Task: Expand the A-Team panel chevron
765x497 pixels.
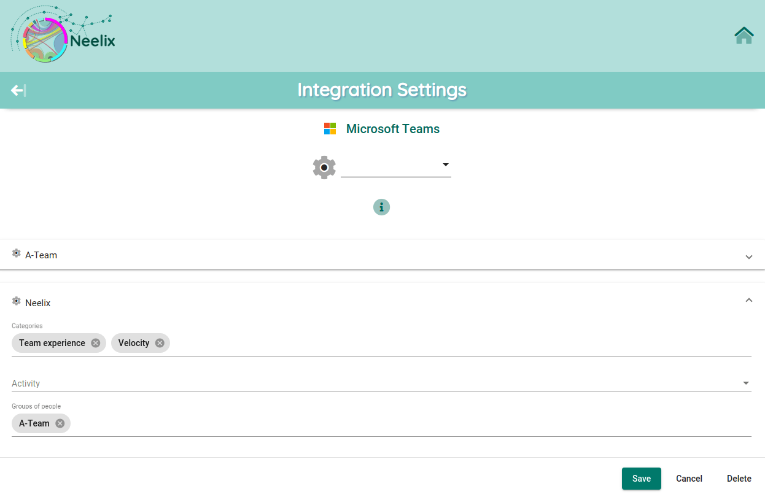Action: pyautogui.click(x=749, y=256)
